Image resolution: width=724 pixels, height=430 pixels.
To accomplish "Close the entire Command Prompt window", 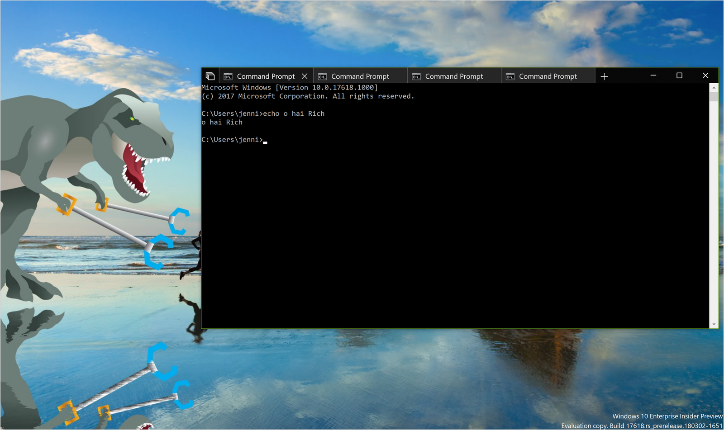I will pyautogui.click(x=705, y=76).
